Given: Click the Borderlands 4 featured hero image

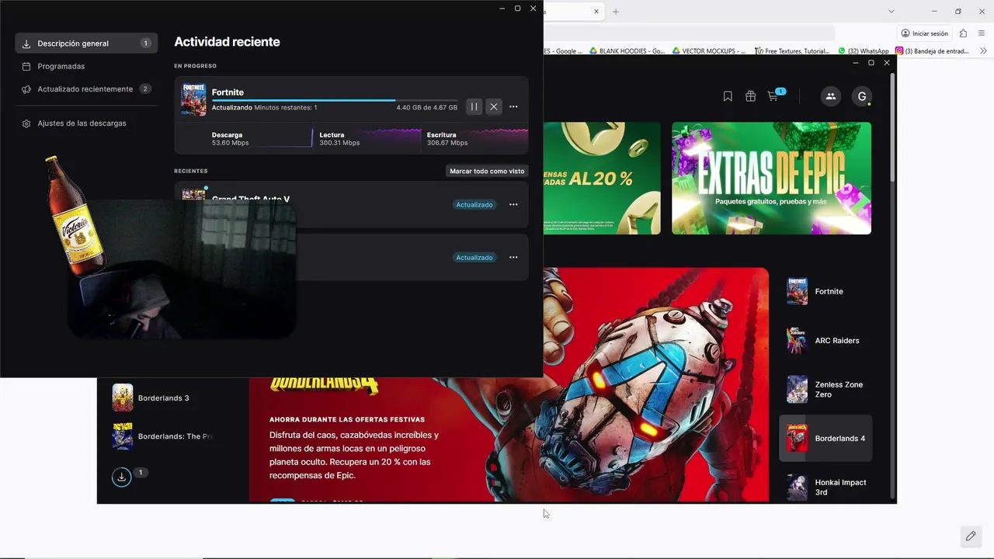Looking at the screenshot, I should coord(509,384).
